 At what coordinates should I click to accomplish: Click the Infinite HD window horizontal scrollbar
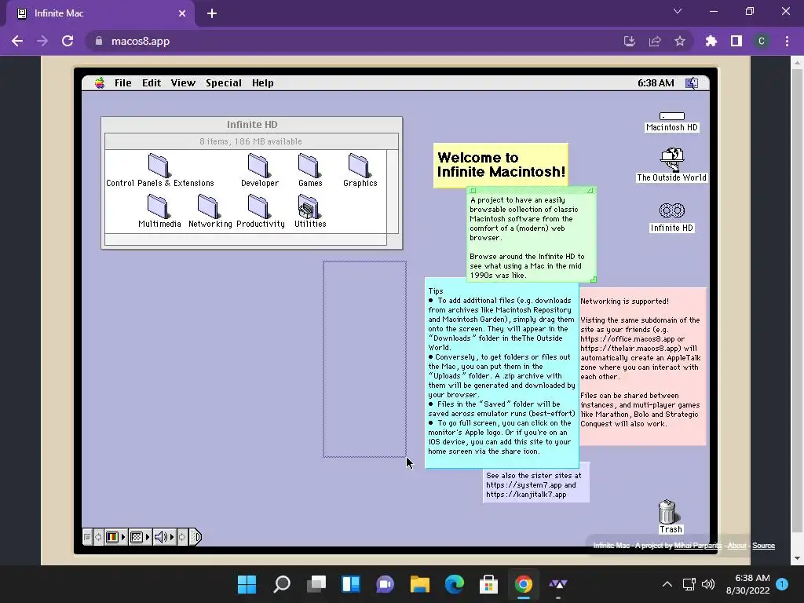pos(246,240)
